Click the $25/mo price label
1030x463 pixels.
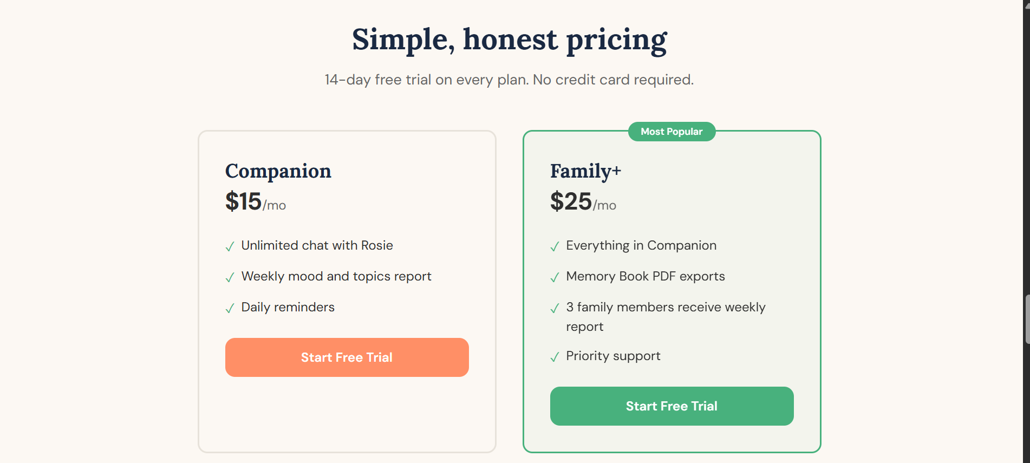583,202
